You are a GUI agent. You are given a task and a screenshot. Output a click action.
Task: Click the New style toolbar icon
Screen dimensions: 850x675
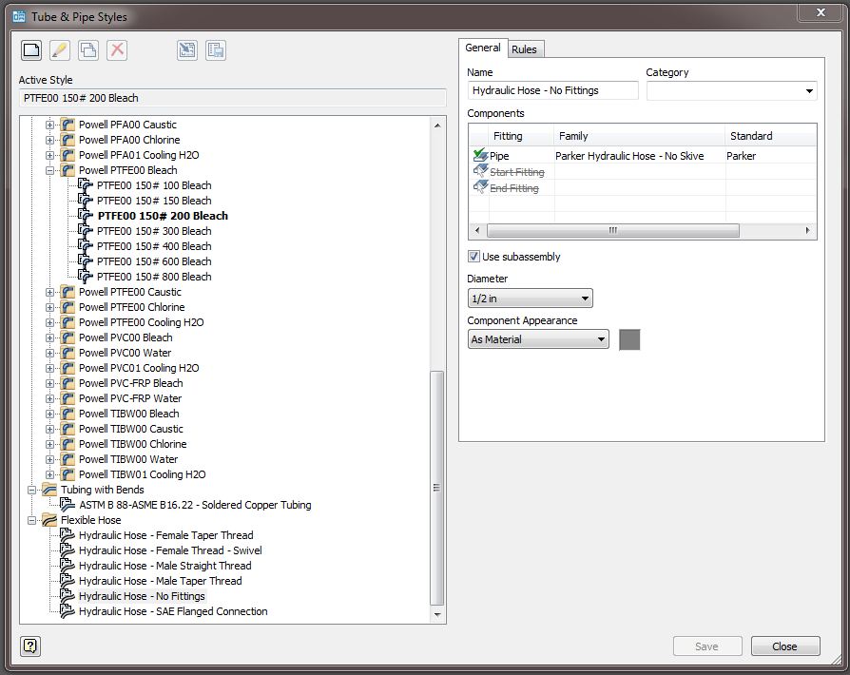pyautogui.click(x=31, y=50)
